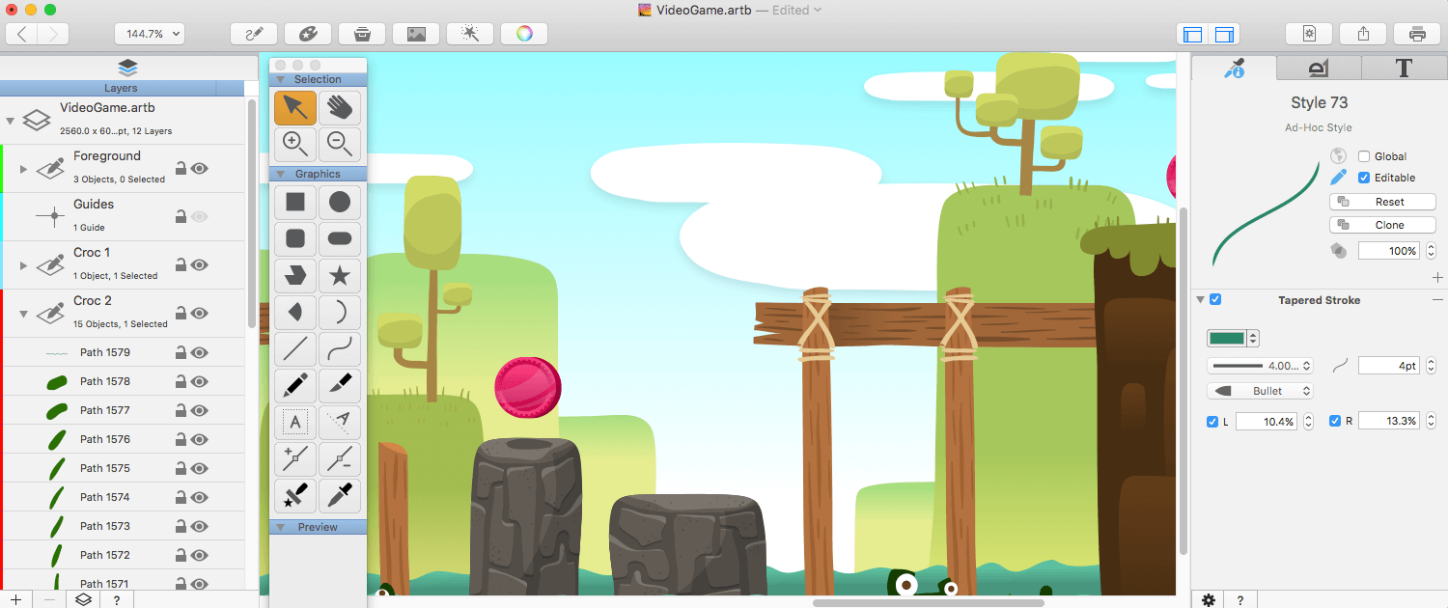Viewport: 1448px width, 608px height.
Task: Click the green stroke color swatch
Action: 1227,338
